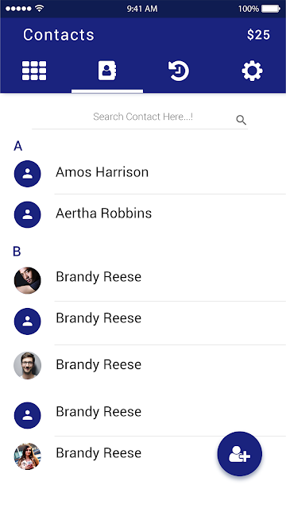Tap the dark-haired Brandy Reese photo
The image size is (286, 508).
pos(28,280)
